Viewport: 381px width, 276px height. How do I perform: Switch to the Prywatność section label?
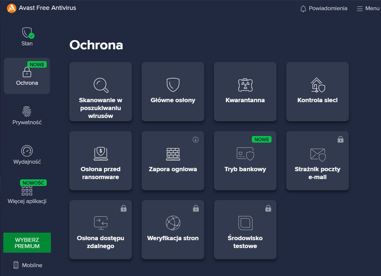tap(27, 122)
